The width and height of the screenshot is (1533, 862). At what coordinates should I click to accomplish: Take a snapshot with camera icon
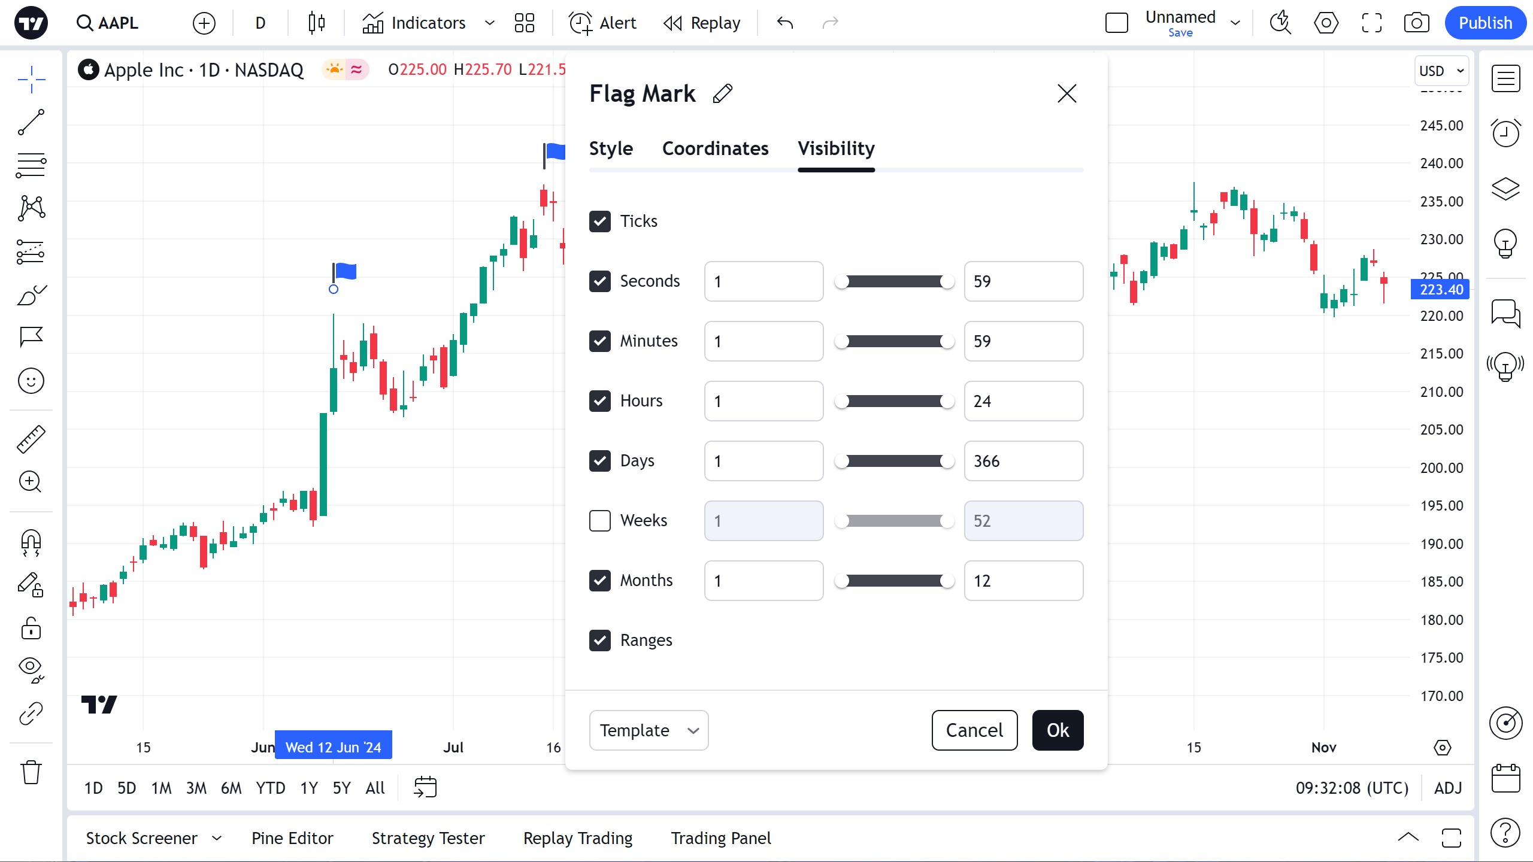tap(1416, 23)
